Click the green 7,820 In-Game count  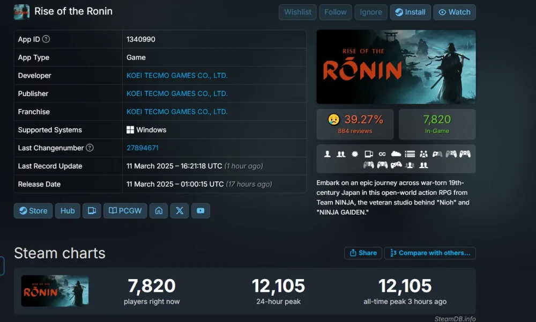[437, 120]
